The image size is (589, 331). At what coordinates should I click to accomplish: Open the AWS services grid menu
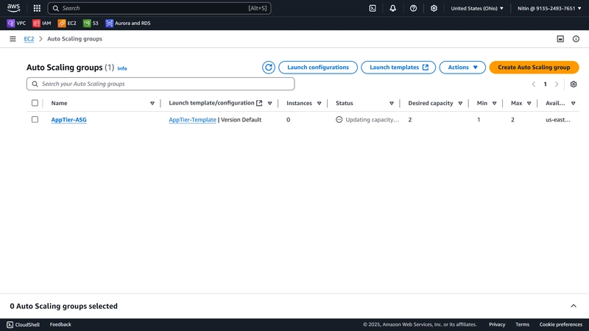37,8
